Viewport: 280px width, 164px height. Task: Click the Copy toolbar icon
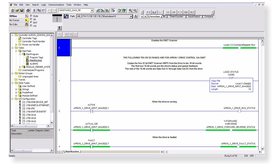pyautogui.click(x=39, y=11)
